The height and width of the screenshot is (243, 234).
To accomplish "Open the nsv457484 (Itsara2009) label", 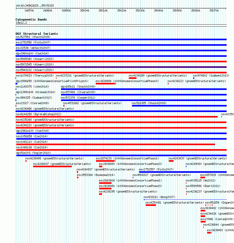I will [x=78, y=92].
